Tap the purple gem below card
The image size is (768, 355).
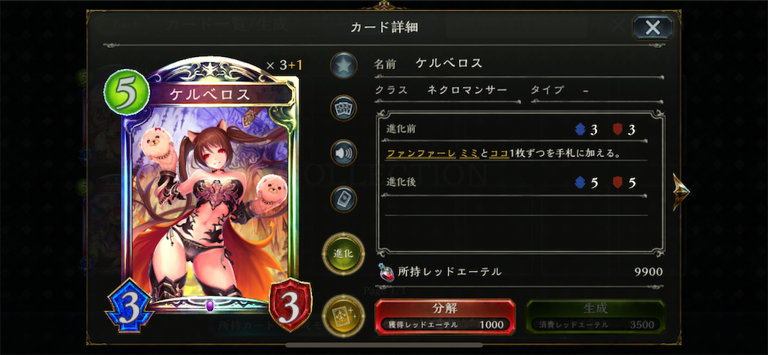210,306
